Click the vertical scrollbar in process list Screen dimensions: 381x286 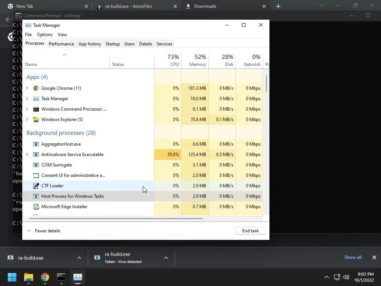266,83
